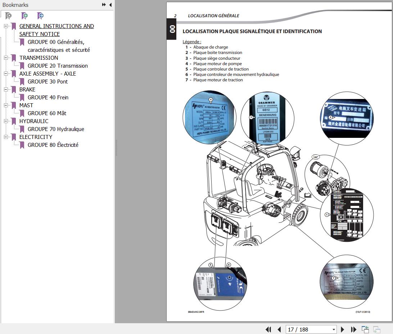
Task: Select the GROUPE 80 Électricité bookmark
Action: [x=53, y=145]
